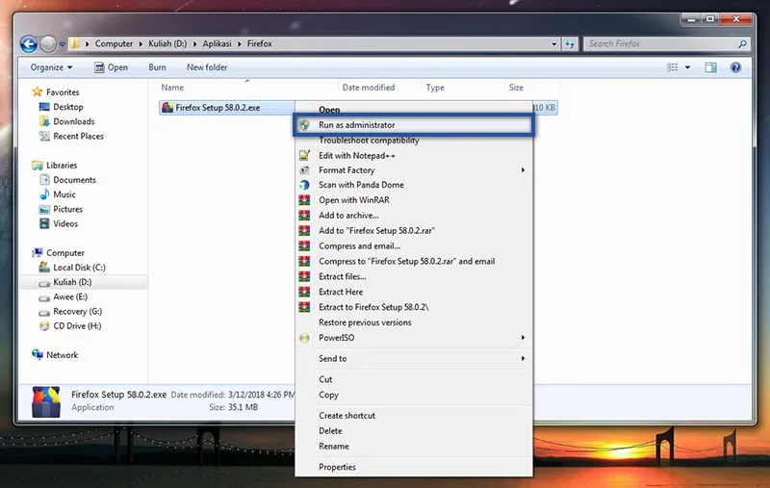Select Recent Places in sidebar
Viewport: 770px width, 488px height.
[71, 136]
